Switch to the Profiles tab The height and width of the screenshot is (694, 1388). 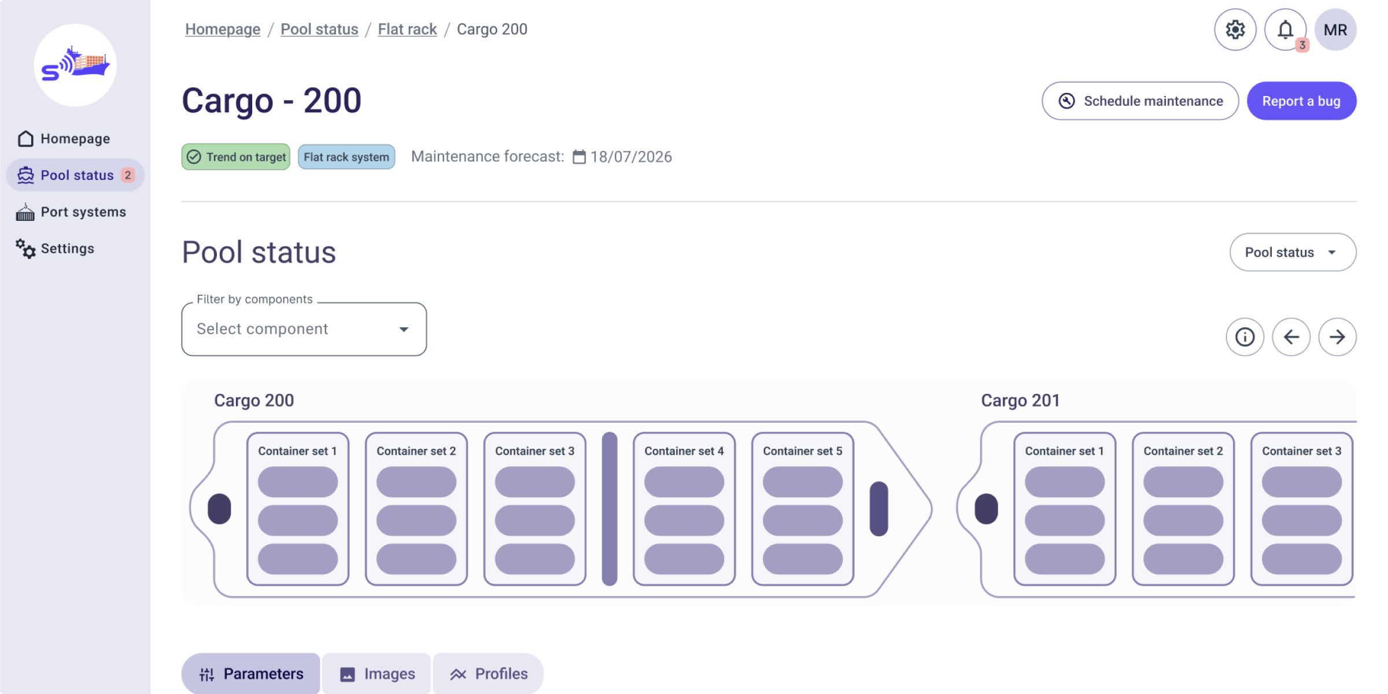489,674
